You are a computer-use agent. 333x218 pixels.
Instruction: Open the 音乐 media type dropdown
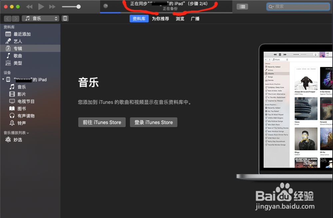point(40,18)
